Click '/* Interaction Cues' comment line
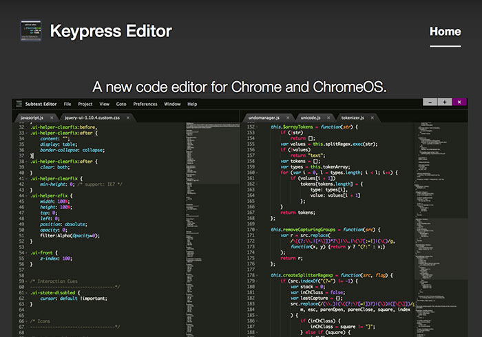Screen dimensions: 482x337 tap(54, 281)
